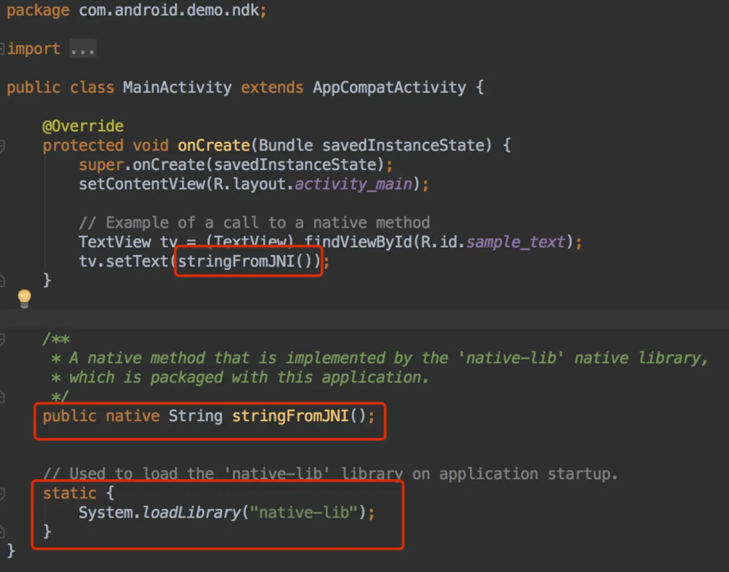Click the package name com.android.demo.ndk
729x572 pixels.
pos(169,10)
